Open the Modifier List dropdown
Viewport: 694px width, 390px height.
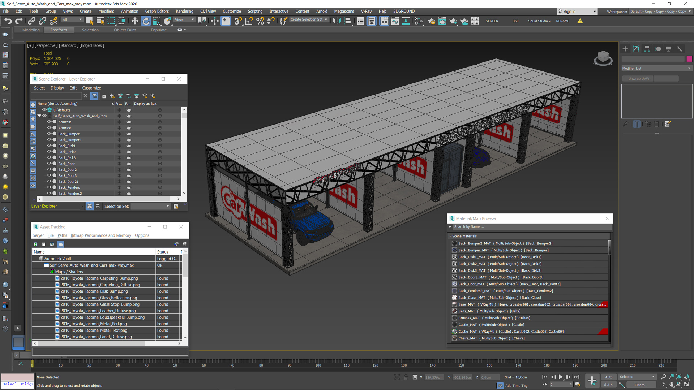click(656, 68)
